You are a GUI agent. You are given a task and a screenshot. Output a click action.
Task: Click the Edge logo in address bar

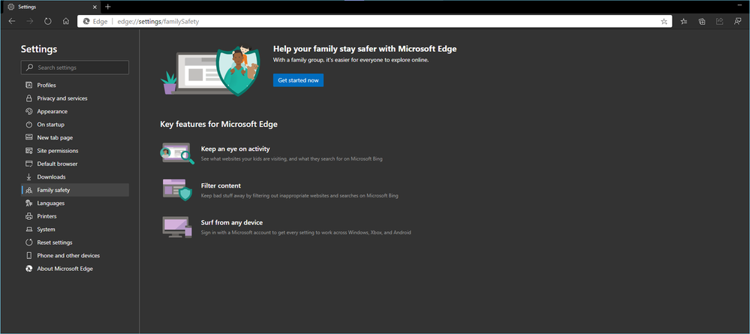pos(86,21)
